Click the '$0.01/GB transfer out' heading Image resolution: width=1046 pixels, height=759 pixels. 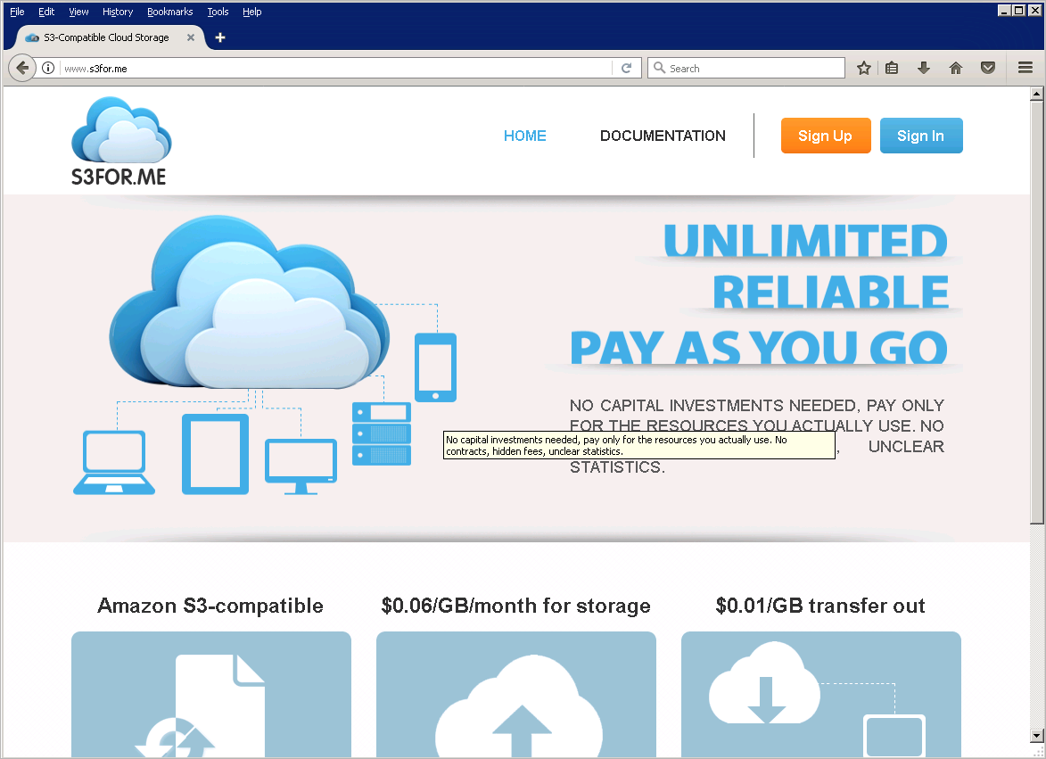820,605
